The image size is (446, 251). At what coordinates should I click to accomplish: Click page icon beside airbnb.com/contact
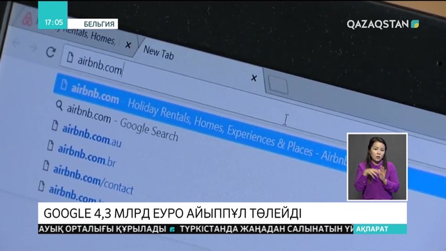pos(46,165)
